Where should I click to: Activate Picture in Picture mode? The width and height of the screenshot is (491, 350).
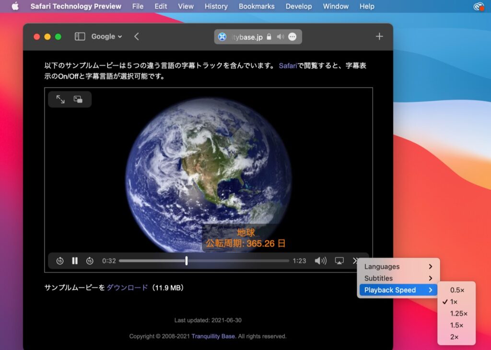(78, 99)
